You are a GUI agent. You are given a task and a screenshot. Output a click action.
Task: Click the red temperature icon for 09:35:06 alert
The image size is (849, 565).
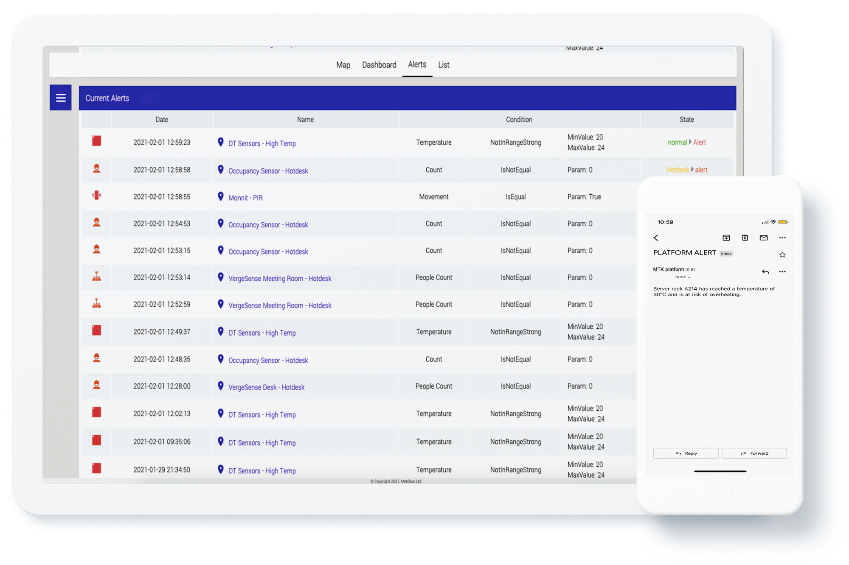coord(97,440)
